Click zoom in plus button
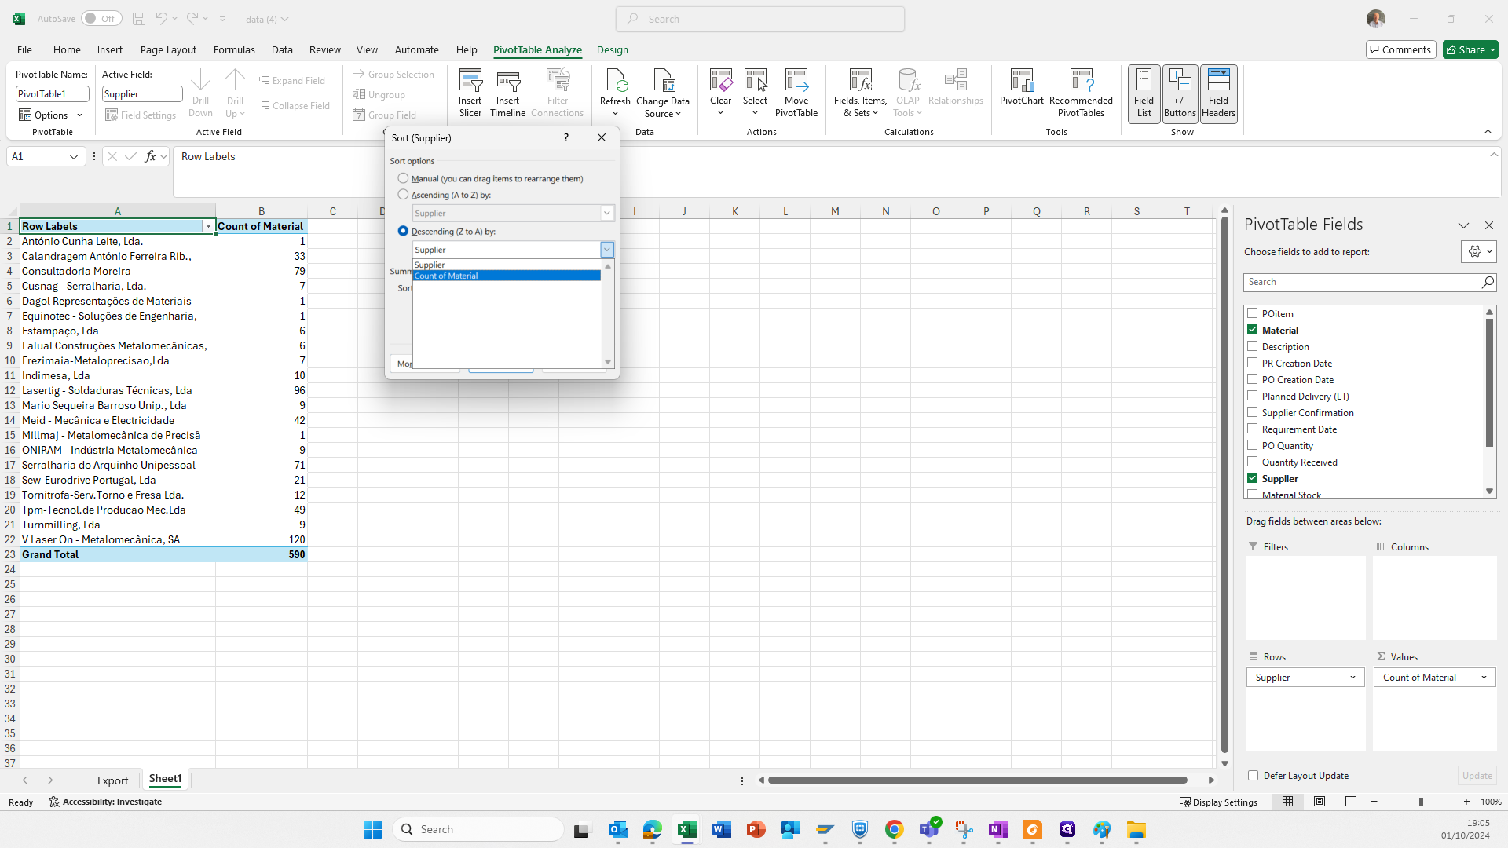Screen dimensions: 1508x848 [1466, 802]
